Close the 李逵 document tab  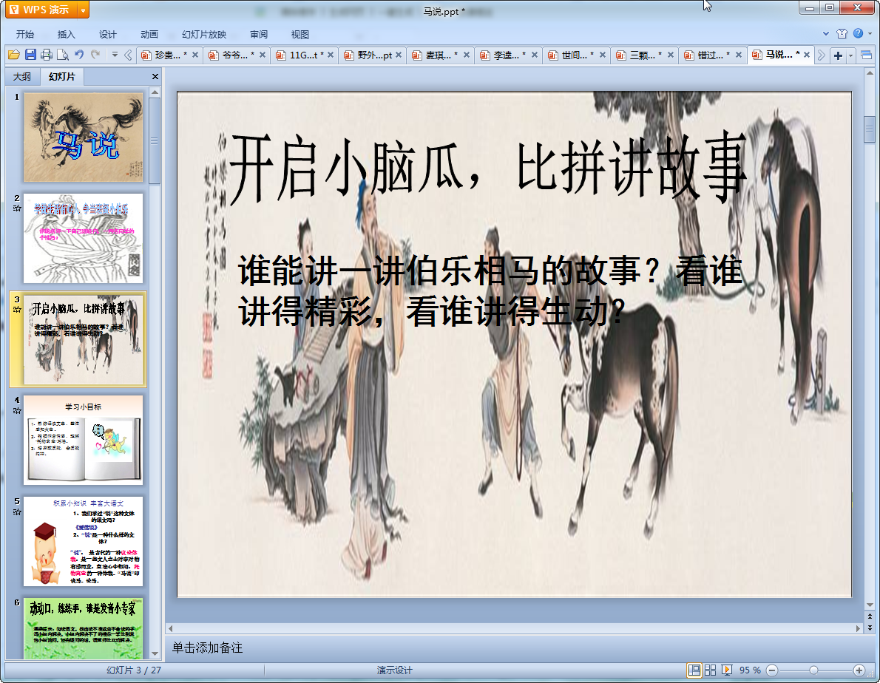(x=534, y=55)
